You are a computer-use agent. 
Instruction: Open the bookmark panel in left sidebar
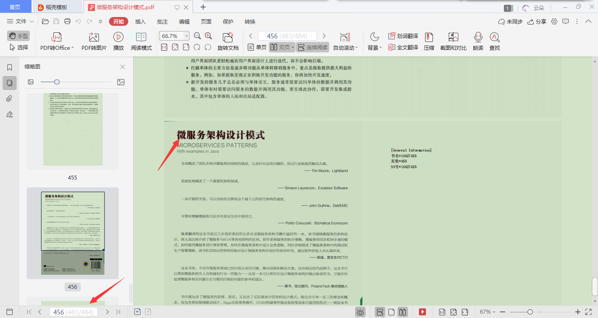coord(10,67)
